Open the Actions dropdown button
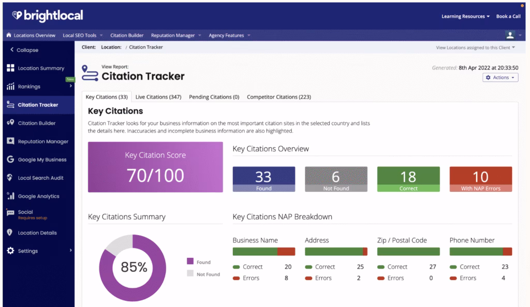This screenshot has height=307, width=530. coord(500,78)
